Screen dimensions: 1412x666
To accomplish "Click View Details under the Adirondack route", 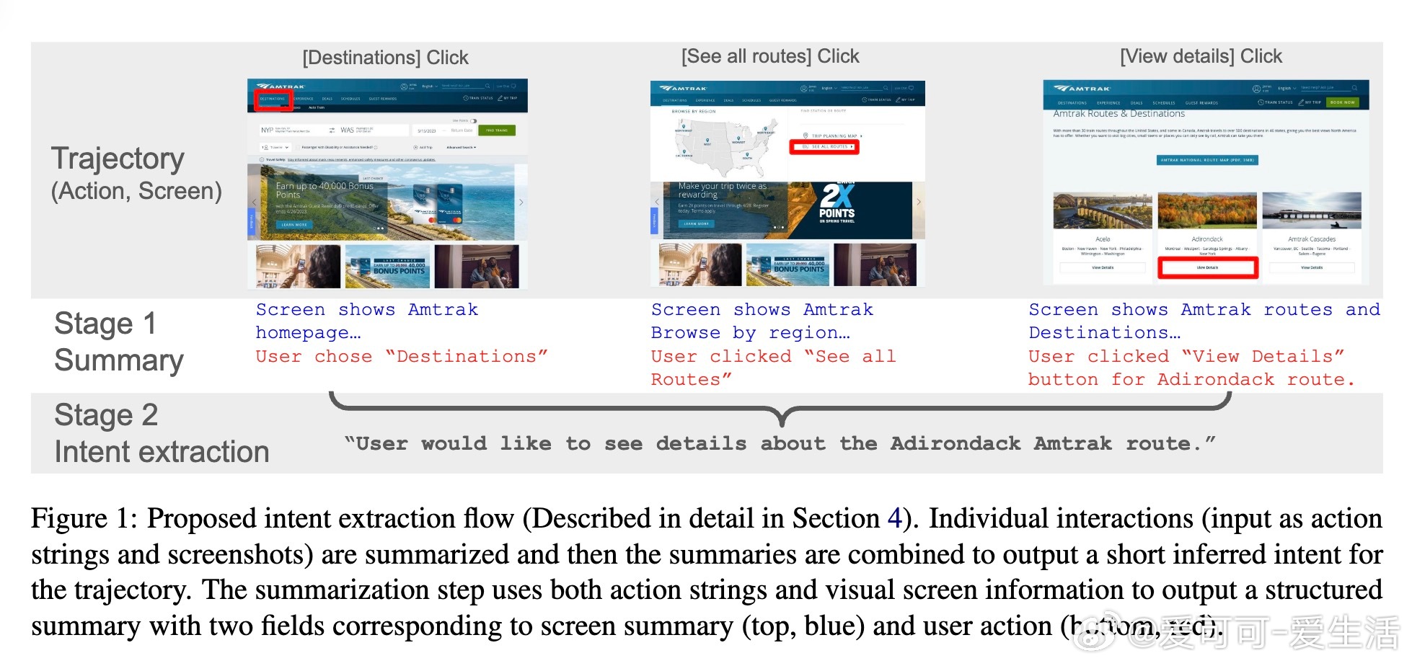I will (x=1207, y=267).
